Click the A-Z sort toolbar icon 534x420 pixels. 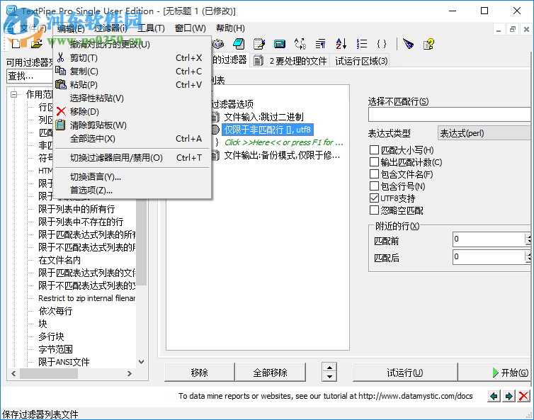coord(341,44)
